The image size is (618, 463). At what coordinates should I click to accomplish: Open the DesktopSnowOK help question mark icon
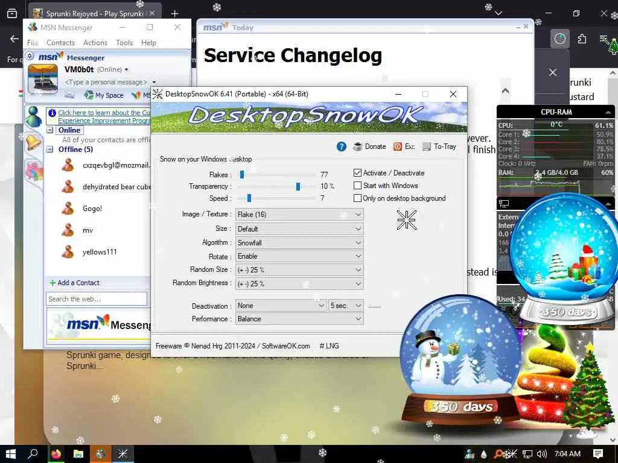[342, 146]
